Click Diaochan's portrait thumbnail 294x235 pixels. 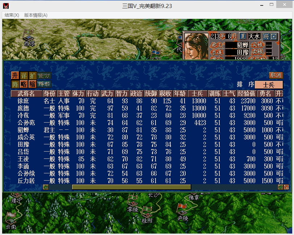tap(196, 46)
